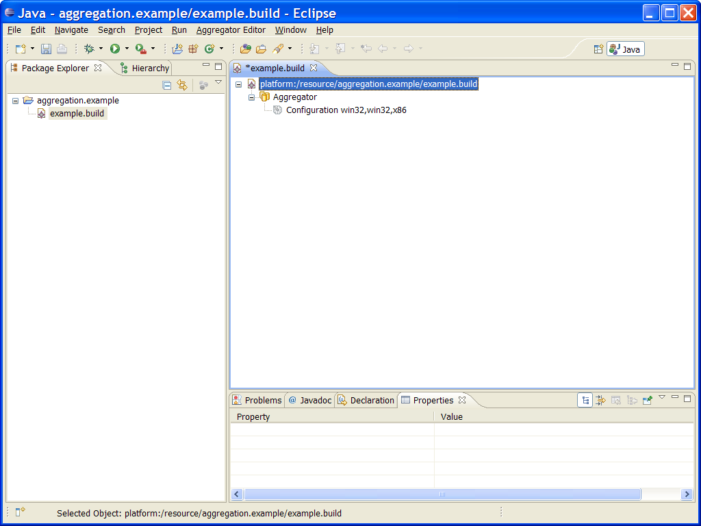
Task: Click the Focus on Active Task icon
Action: (x=203, y=86)
